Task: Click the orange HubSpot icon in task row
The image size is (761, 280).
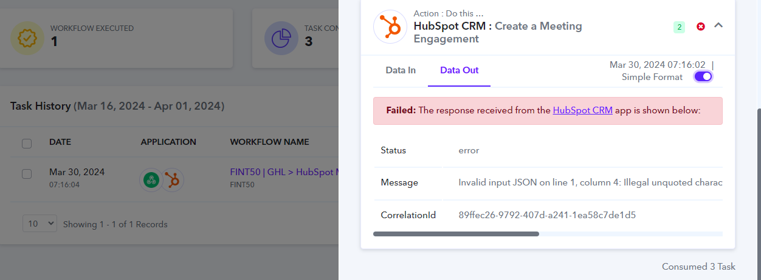Action: point(173,179)
